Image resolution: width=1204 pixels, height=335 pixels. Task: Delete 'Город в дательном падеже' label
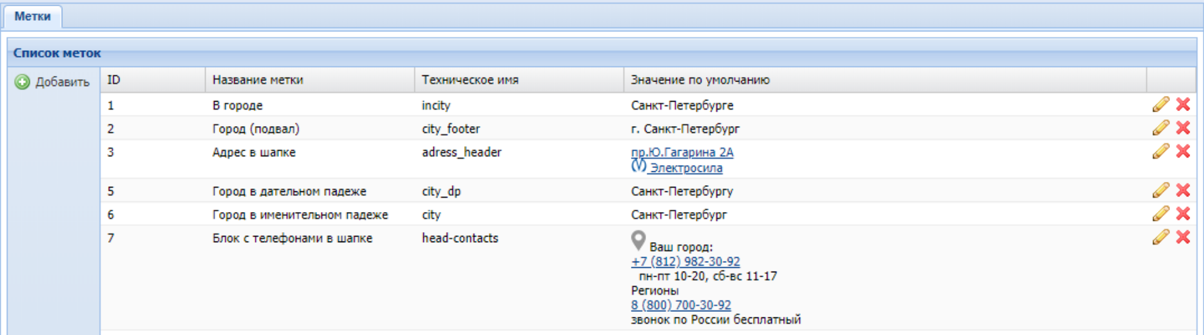click(1183, 191)
